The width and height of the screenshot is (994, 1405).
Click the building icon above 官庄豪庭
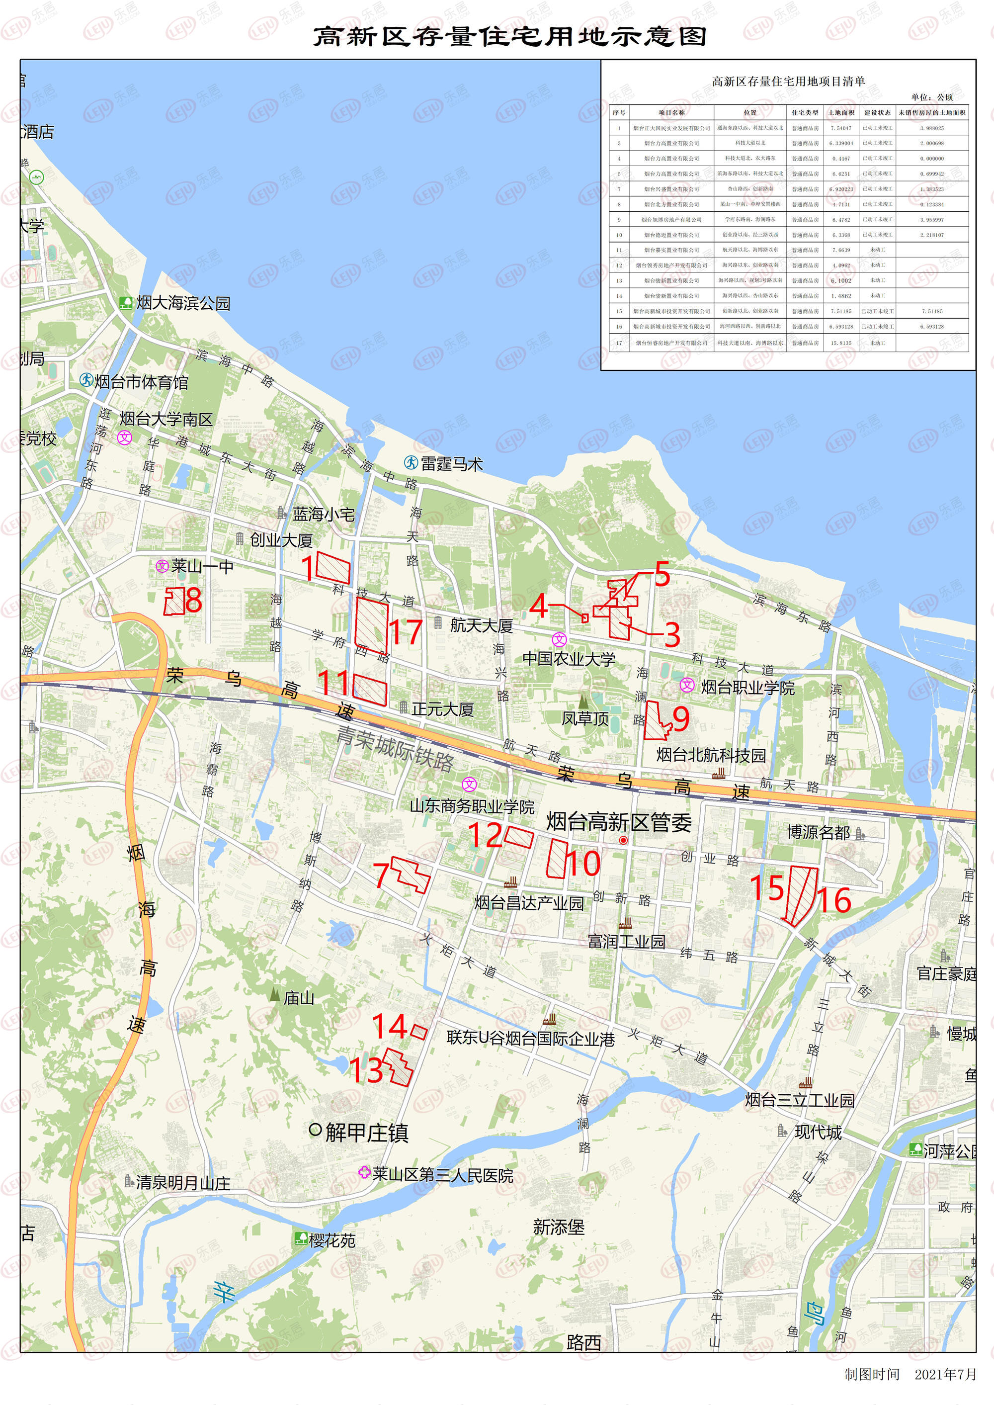click(x=944, y=955)
